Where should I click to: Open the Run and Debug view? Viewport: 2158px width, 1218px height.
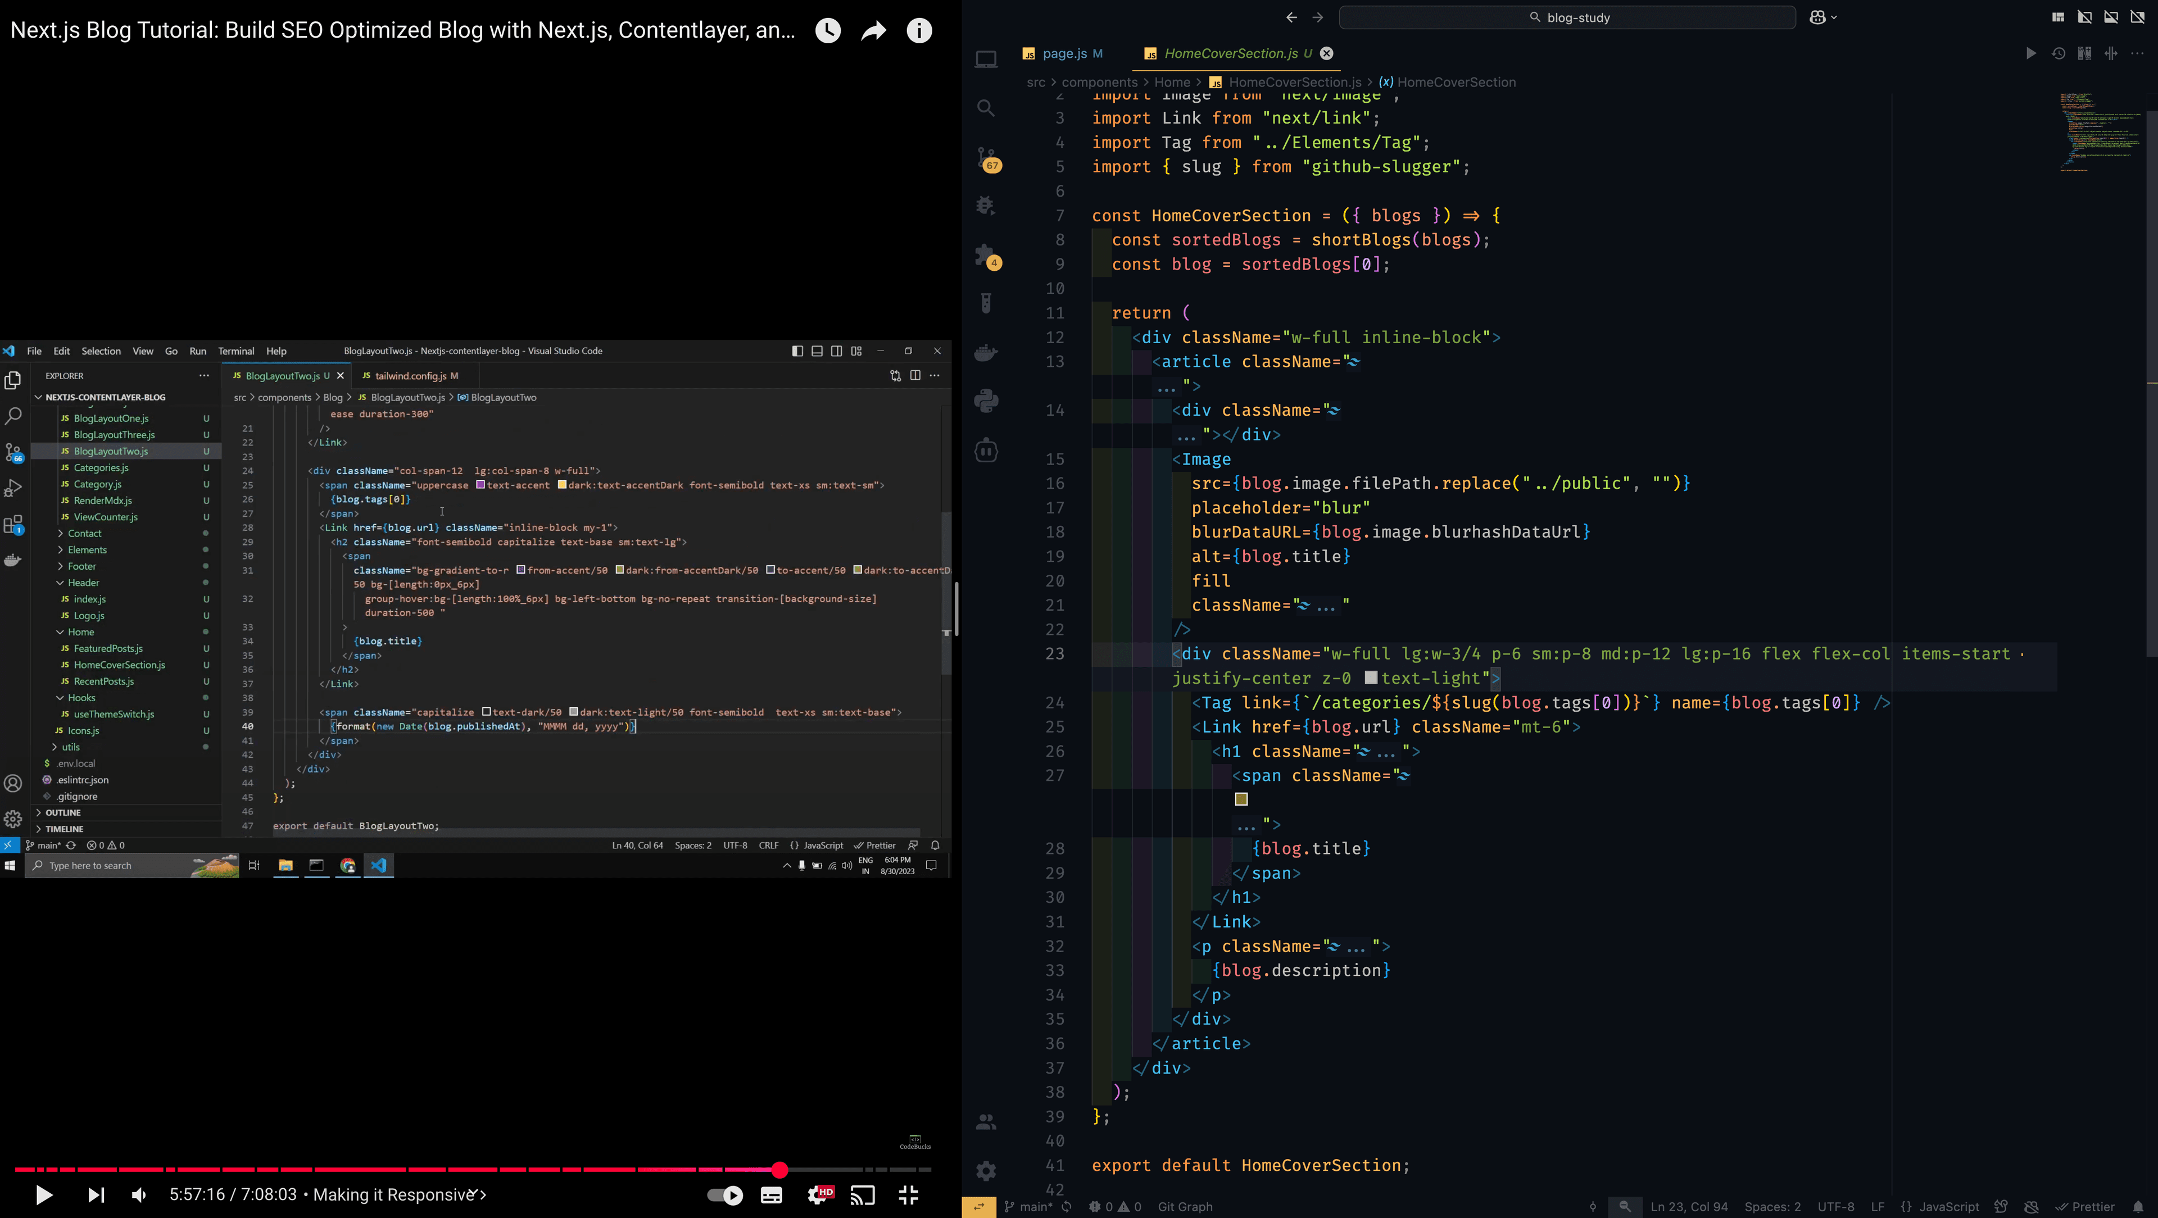point(986,206)
